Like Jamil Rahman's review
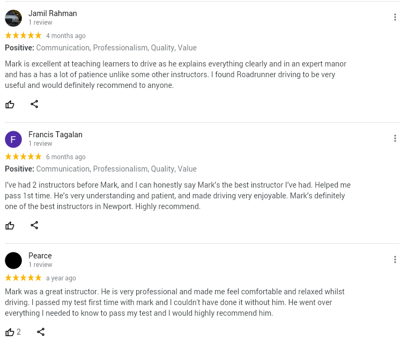The image size is (408, 349). [10, 104]
